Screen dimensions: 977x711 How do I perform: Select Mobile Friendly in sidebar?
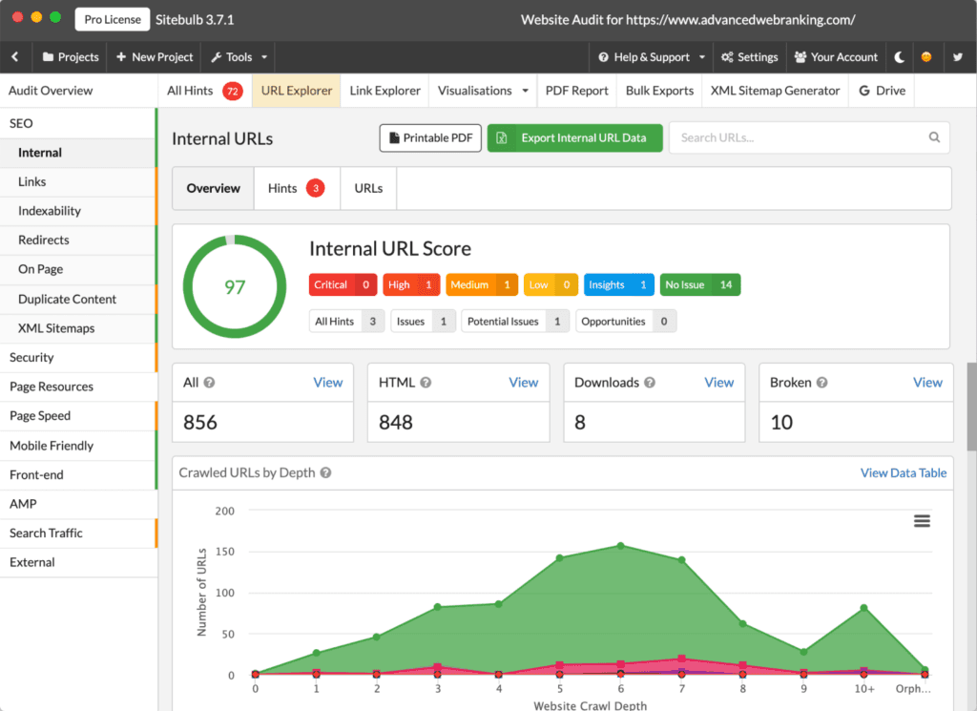click(78, 446)
